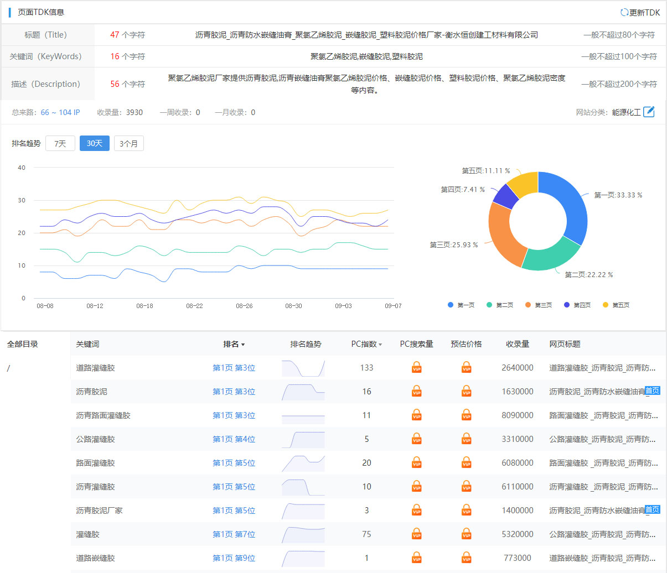This screenshot has width=667, height=573.
Task: Open VIP lock for 沥青胶泥 预估价格
Action: [466, 391]
